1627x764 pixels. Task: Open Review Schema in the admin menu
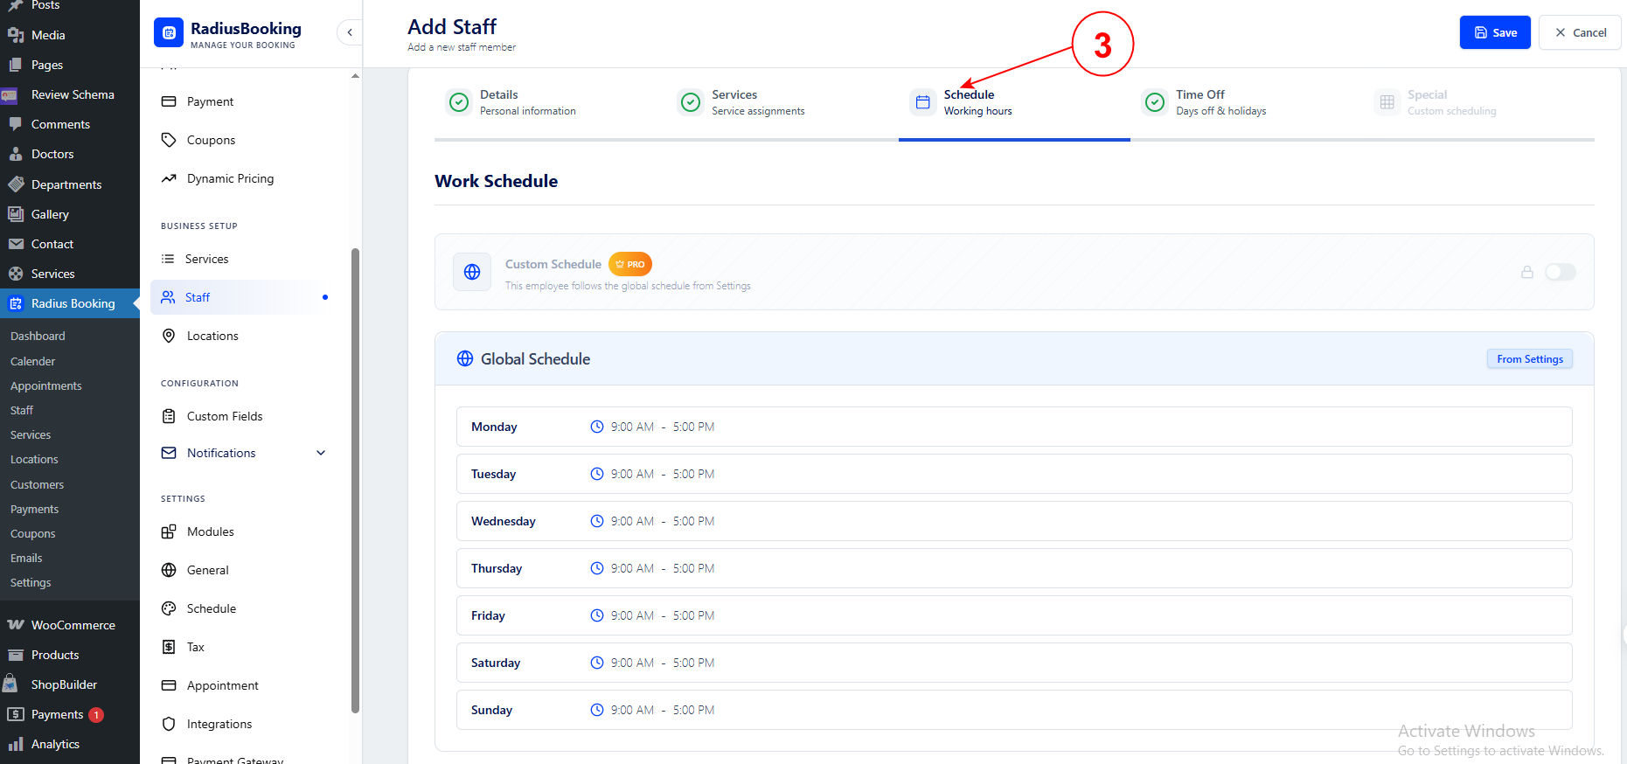pyautogui.click(x=70, y=94)
